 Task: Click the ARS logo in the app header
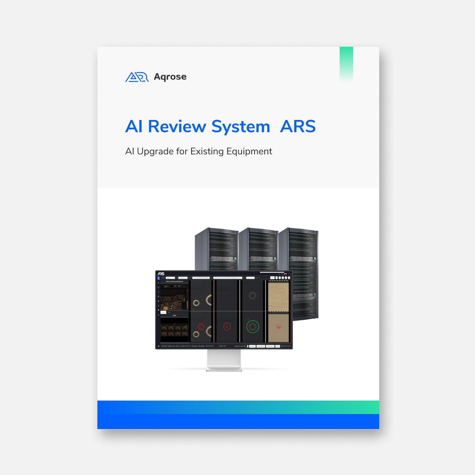click(161, 274)
